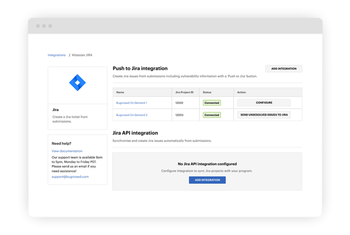Select the Jira Project ID column header

tap(184, 92)
